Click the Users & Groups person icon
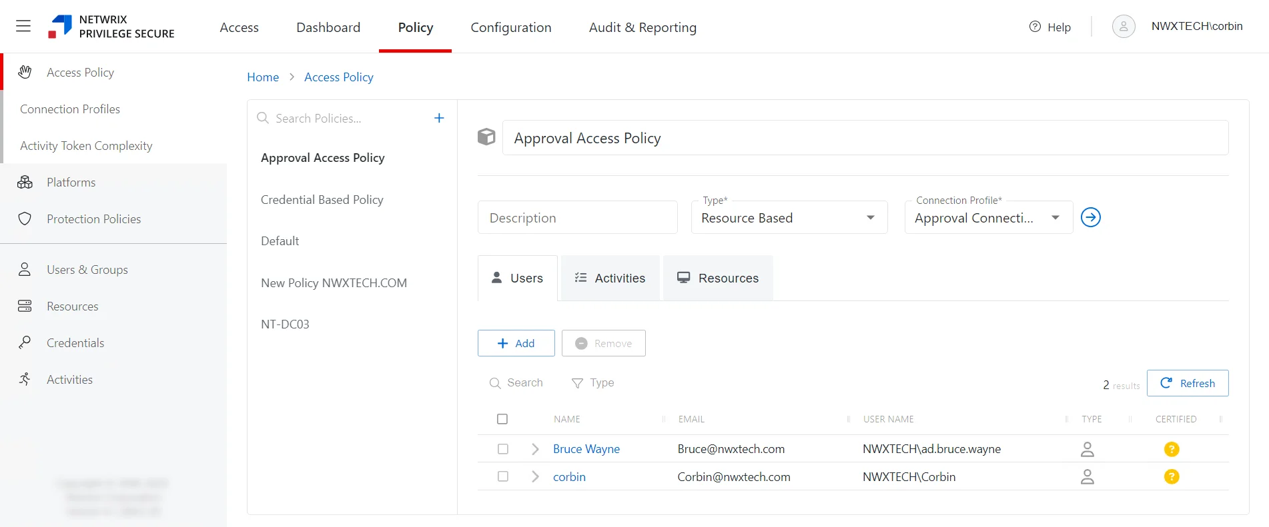Viewport: 1269px width, 527px height. point(25,269)
